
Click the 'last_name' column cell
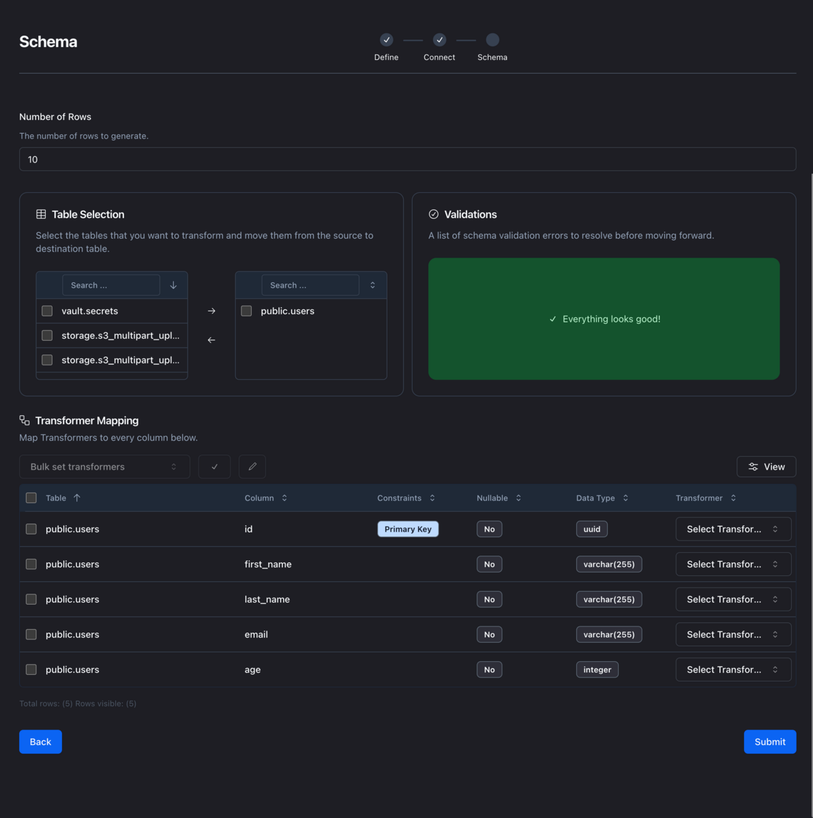tap(267, 599)
